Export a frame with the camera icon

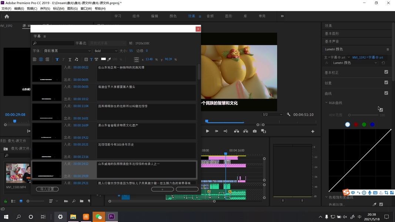coord(255,131)
